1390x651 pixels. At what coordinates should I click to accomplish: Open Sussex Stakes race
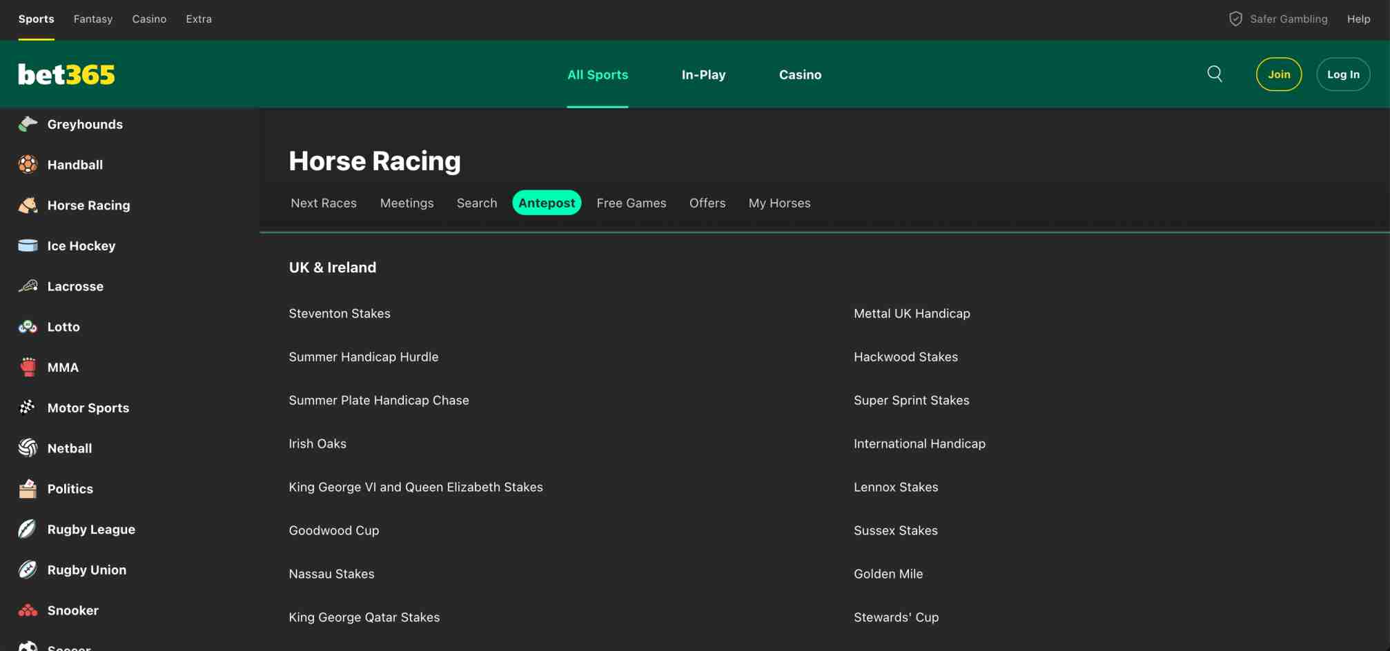pyautogui.click(x=895, y=530)
